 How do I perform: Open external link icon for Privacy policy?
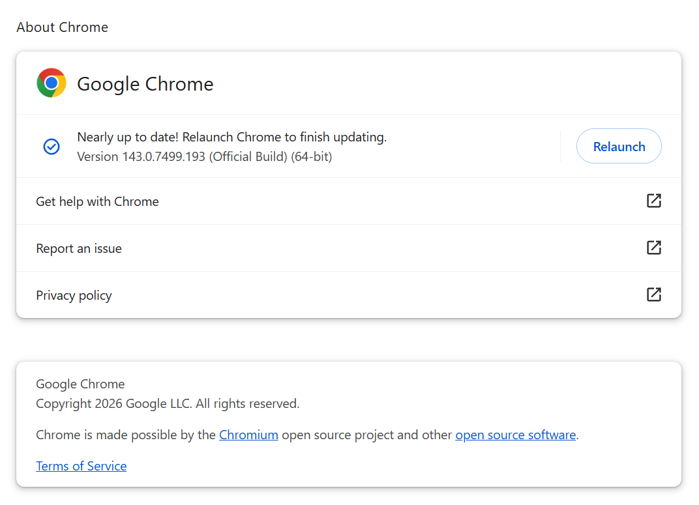[x=653, y=295]
